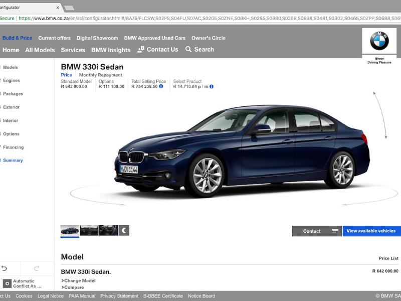Switch to Price view
401x301 pixels.
tap(66, 75)
